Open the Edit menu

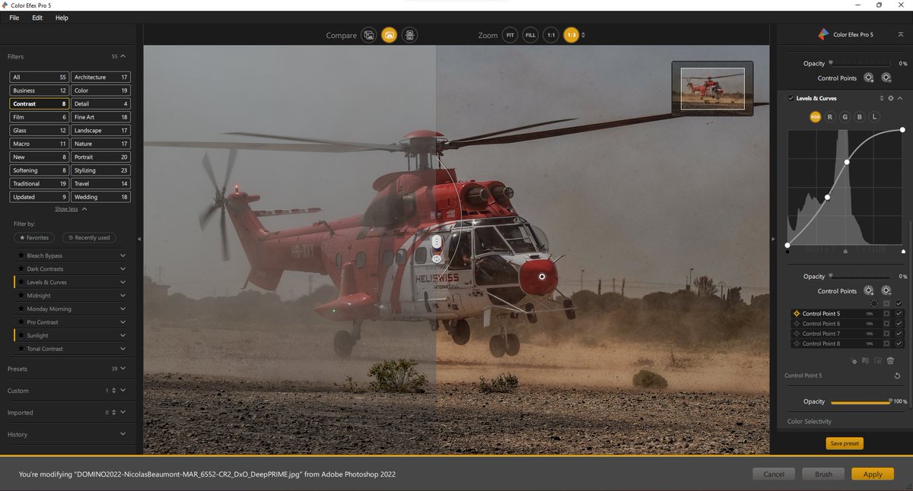tap(37, 17)
